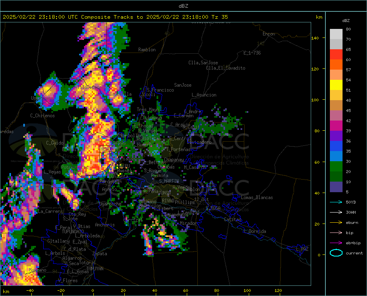Click the TUNUYAN label on map

(x=95, y=269)
